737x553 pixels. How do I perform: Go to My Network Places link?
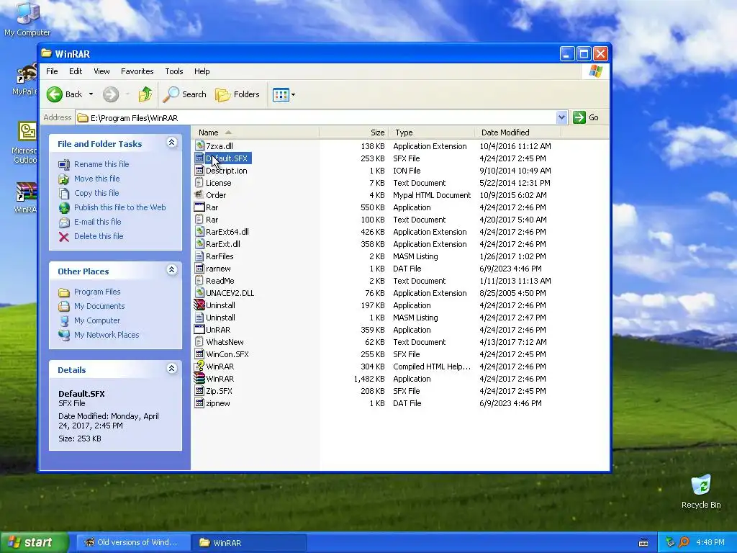coord(107,336)
